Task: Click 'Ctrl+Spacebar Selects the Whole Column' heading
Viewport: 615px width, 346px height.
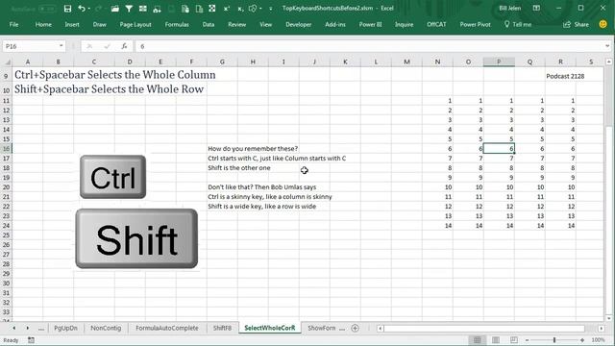Action: click(x=115, y=75)
